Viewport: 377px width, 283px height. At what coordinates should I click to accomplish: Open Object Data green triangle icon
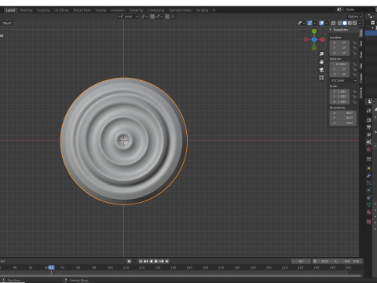point(369,205)
